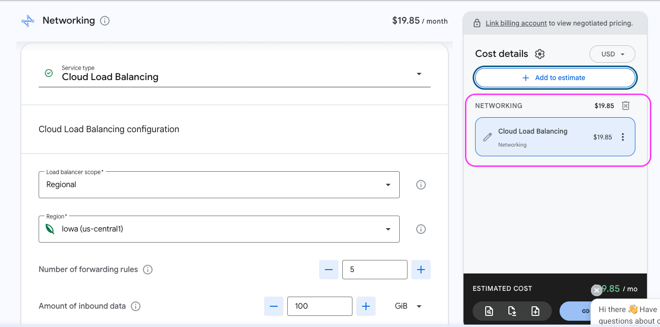Open the USD currency dropdown
660x327 pixels.
pyautogui.click(x=612, y=54)
